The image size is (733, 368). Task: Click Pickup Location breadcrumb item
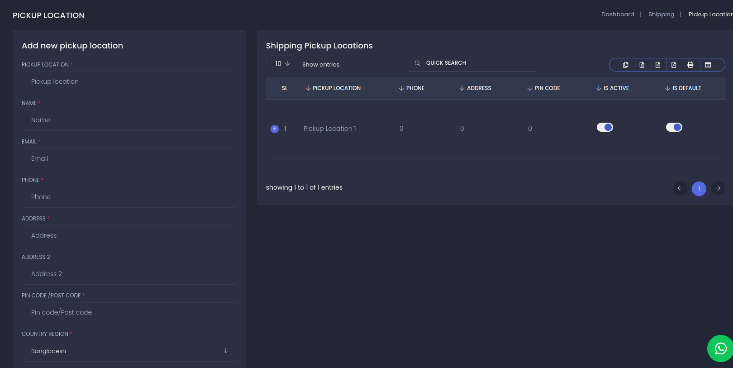(710, 14)
